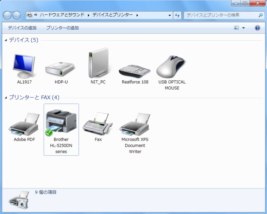Collapse the デバイス (5) group
The height and width of the screenshot is (214, 267).
coord(6,40)
